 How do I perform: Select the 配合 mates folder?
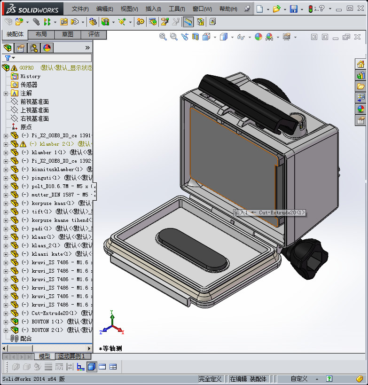point(26,339)
